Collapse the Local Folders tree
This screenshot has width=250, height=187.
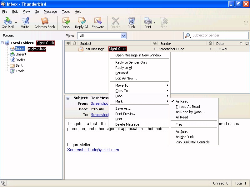(x=2, y=43)
